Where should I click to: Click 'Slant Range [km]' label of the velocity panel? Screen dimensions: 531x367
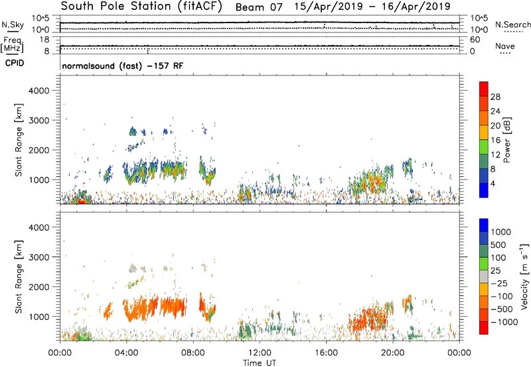(x=19, y=277)
